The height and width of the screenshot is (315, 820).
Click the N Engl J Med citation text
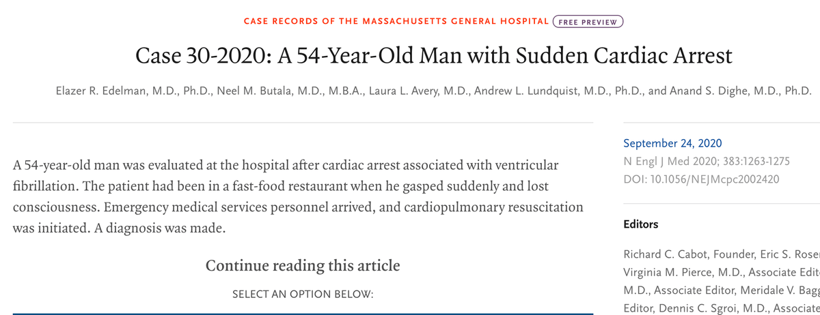pyautogui.click(x=707, y=162)
